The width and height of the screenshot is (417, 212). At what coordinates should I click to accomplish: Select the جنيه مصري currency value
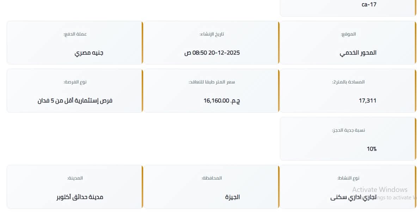click(x=89, y=53)
